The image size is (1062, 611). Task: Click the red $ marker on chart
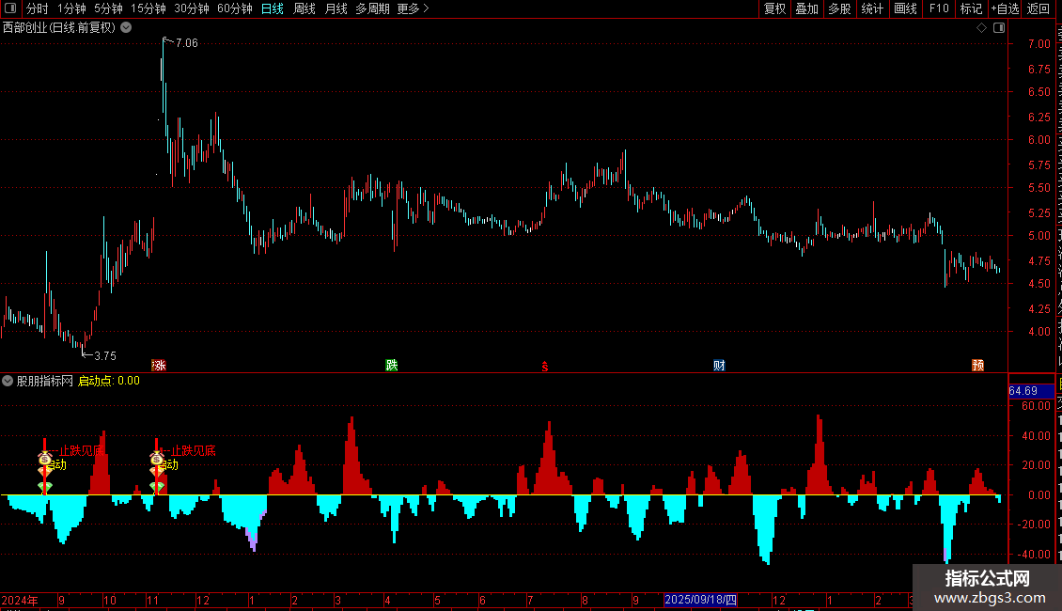pyautogui.click(x=544, y=367)
